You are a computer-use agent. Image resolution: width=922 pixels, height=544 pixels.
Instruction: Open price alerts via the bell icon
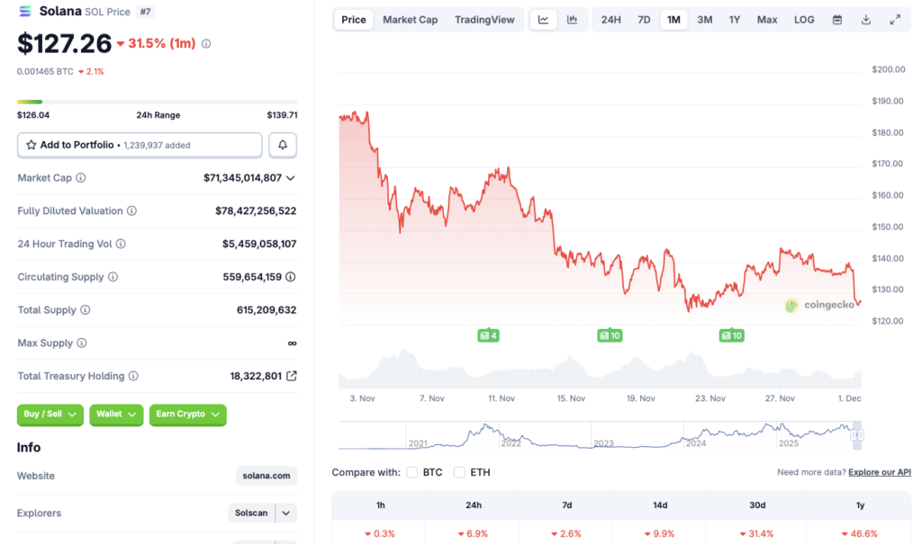point(282,145)
